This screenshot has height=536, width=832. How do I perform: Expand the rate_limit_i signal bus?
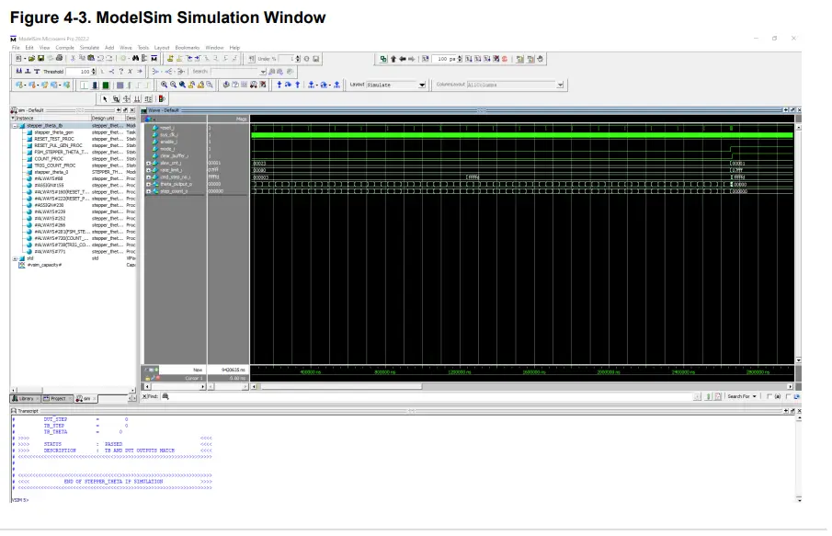coord(149,170)
